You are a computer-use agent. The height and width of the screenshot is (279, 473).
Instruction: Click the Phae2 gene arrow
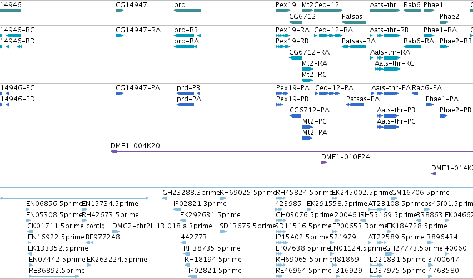pos(444,22)
